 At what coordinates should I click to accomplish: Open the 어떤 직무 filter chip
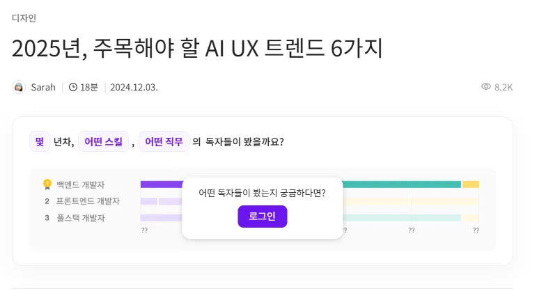click(x=164, y=141)
